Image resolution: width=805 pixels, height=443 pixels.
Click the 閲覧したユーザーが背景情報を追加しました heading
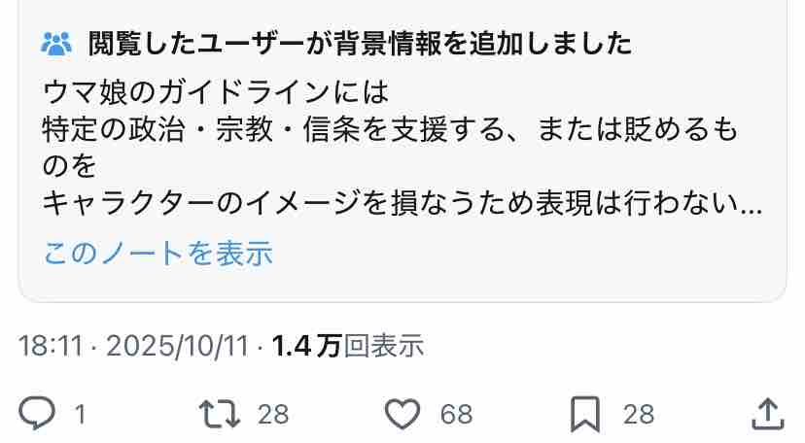pyautogui.click(x=360, y=44)
